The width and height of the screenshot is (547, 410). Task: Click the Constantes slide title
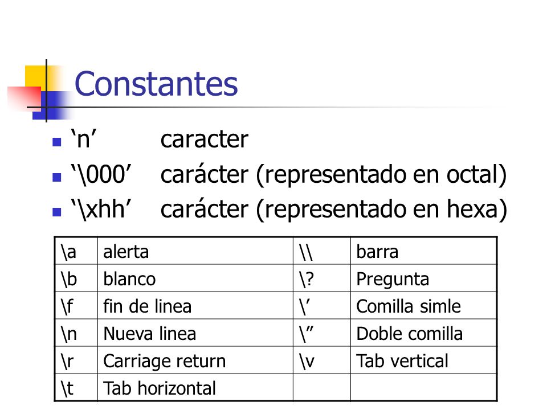156,84
